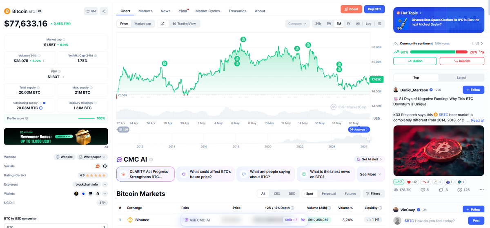Switch feed to Latest tab
The width and height of the screenshot is (490, 228).
(x=461, y=77)
